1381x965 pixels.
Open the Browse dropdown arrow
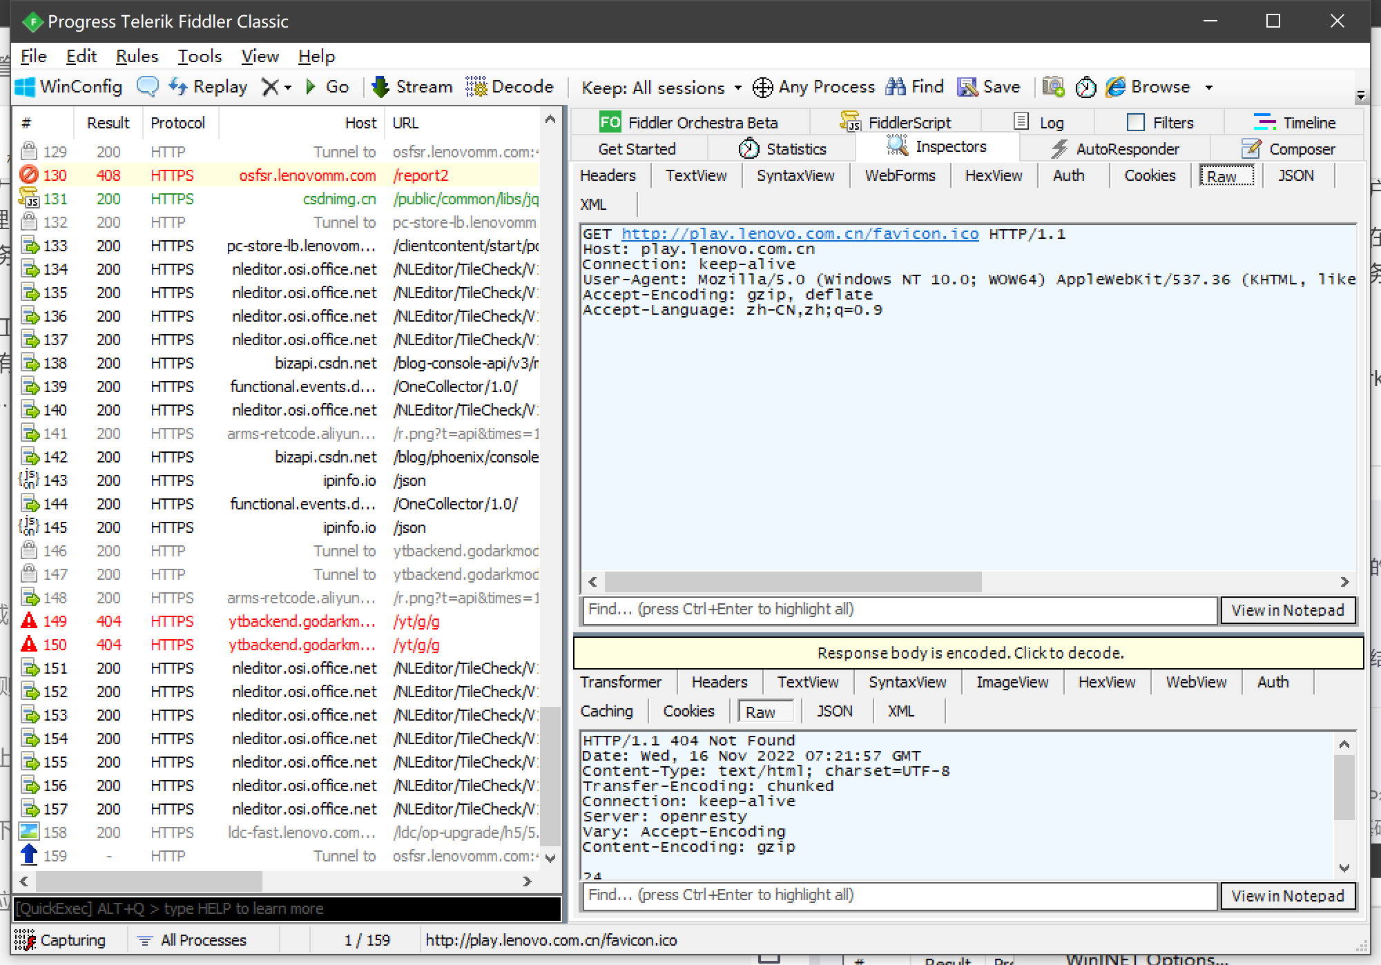click(1208, 88)
